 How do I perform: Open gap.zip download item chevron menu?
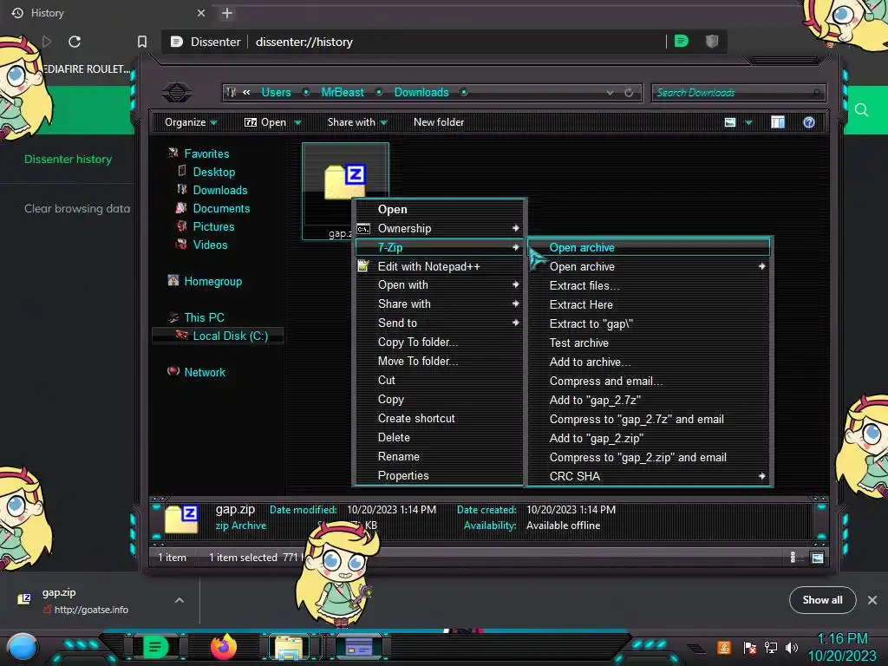pyautogui.click(x=180, y=600)
